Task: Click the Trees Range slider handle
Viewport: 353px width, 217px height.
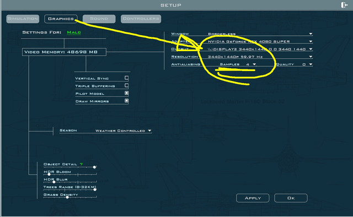Action: coord(95,189)
